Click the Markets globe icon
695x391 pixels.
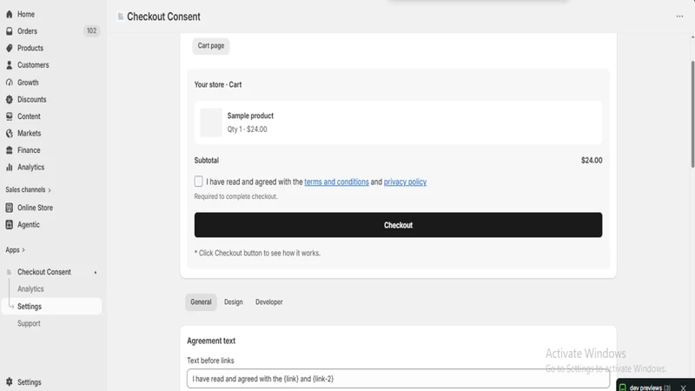point(10,133)
